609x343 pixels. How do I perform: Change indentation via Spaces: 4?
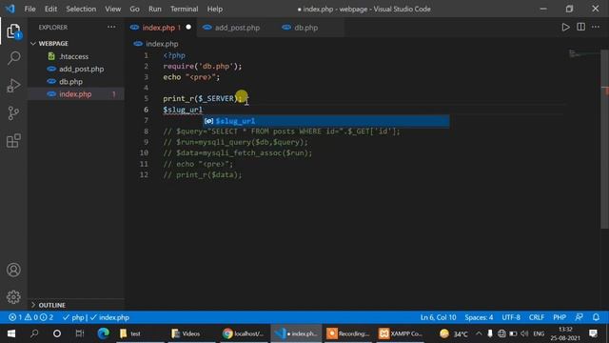[479, 317]
